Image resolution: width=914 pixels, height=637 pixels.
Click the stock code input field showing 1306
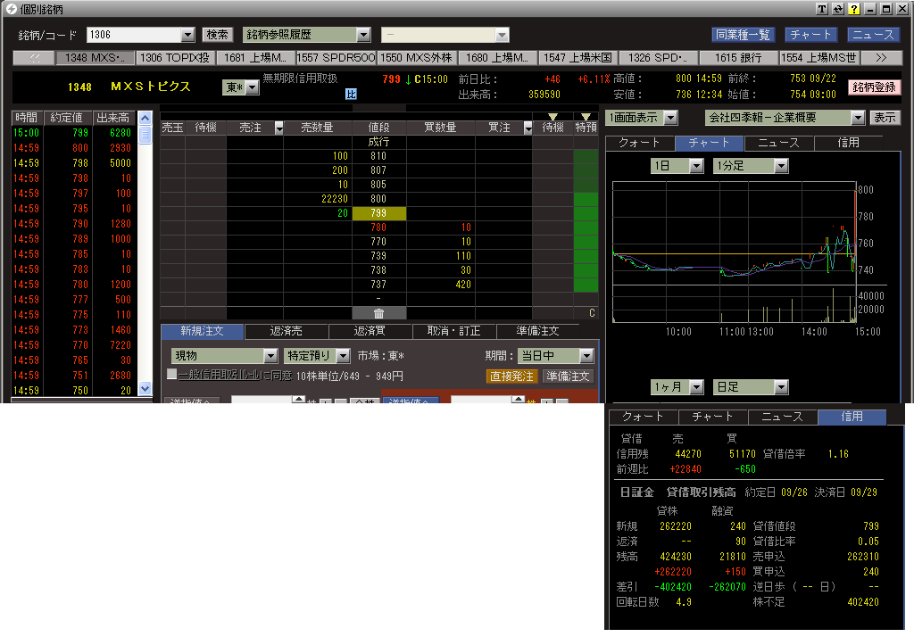(133, 36)
